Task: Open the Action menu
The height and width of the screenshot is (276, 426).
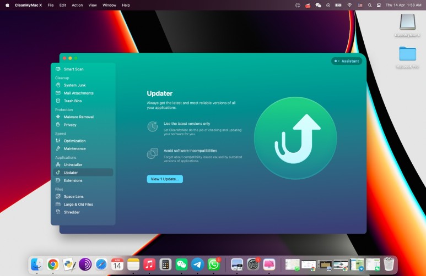Action: click(x=77, y=5)
